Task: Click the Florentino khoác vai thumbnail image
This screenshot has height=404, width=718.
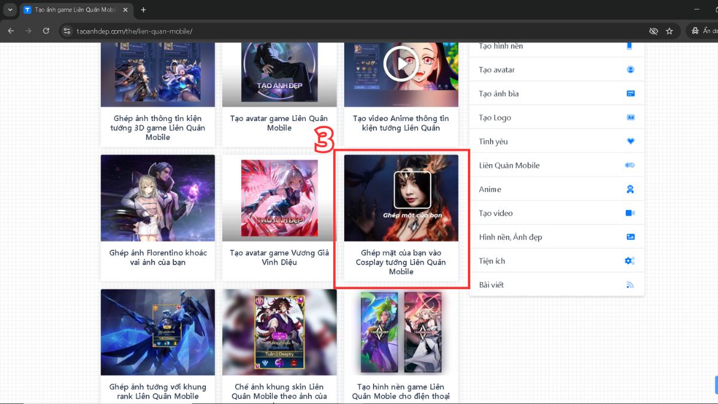Action: (157, 198)
